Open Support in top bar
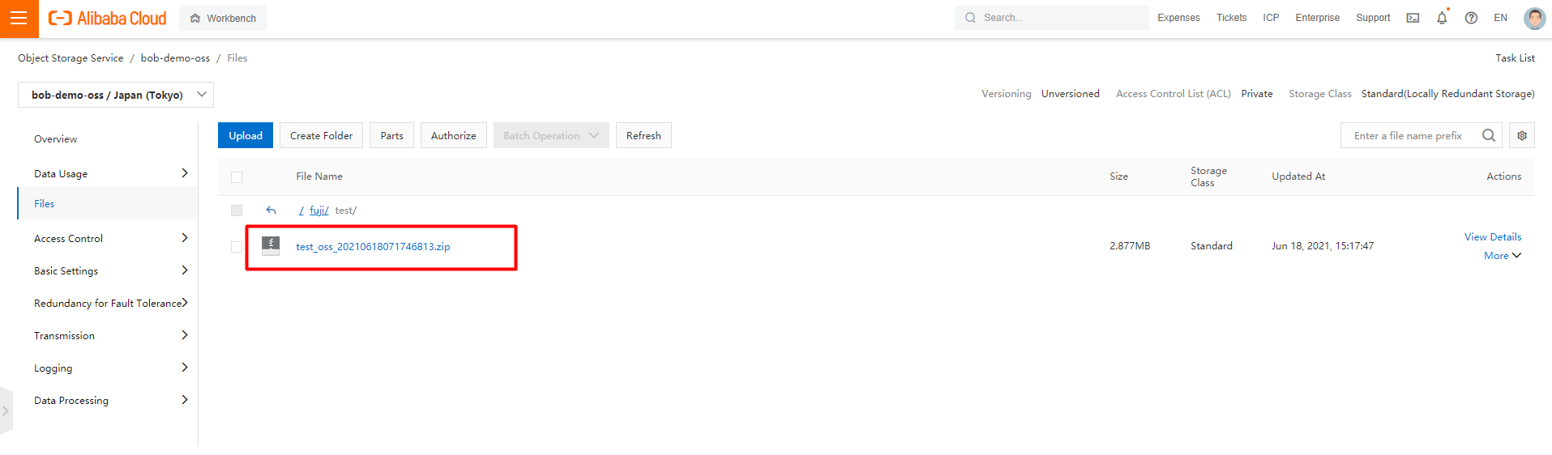 (x=1373, y=18)
